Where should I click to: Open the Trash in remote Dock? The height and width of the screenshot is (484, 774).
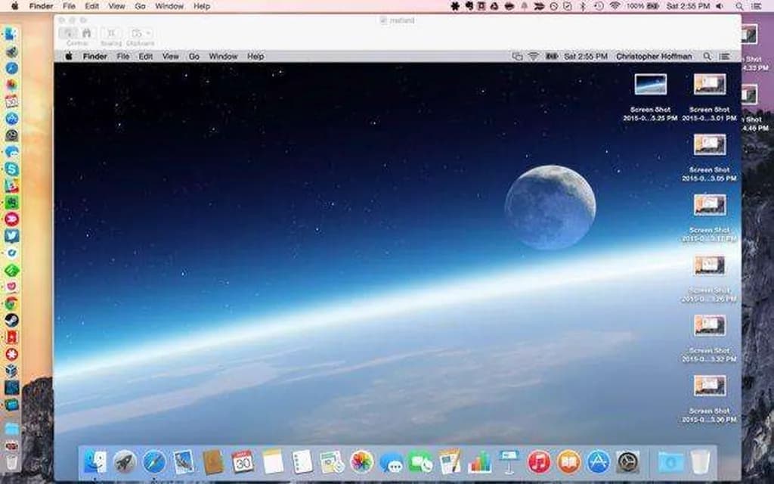pos(701,461)
